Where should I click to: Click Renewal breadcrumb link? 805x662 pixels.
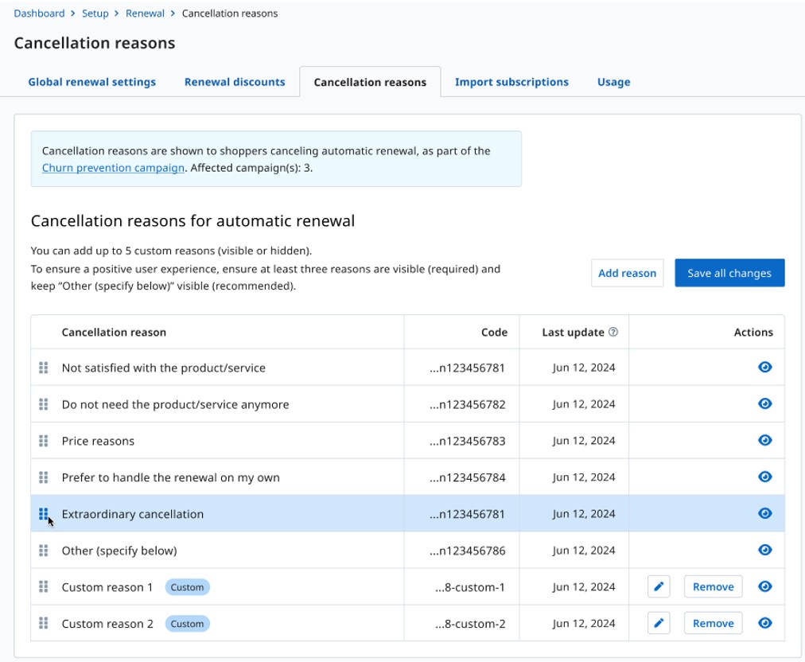coord(145,14)
